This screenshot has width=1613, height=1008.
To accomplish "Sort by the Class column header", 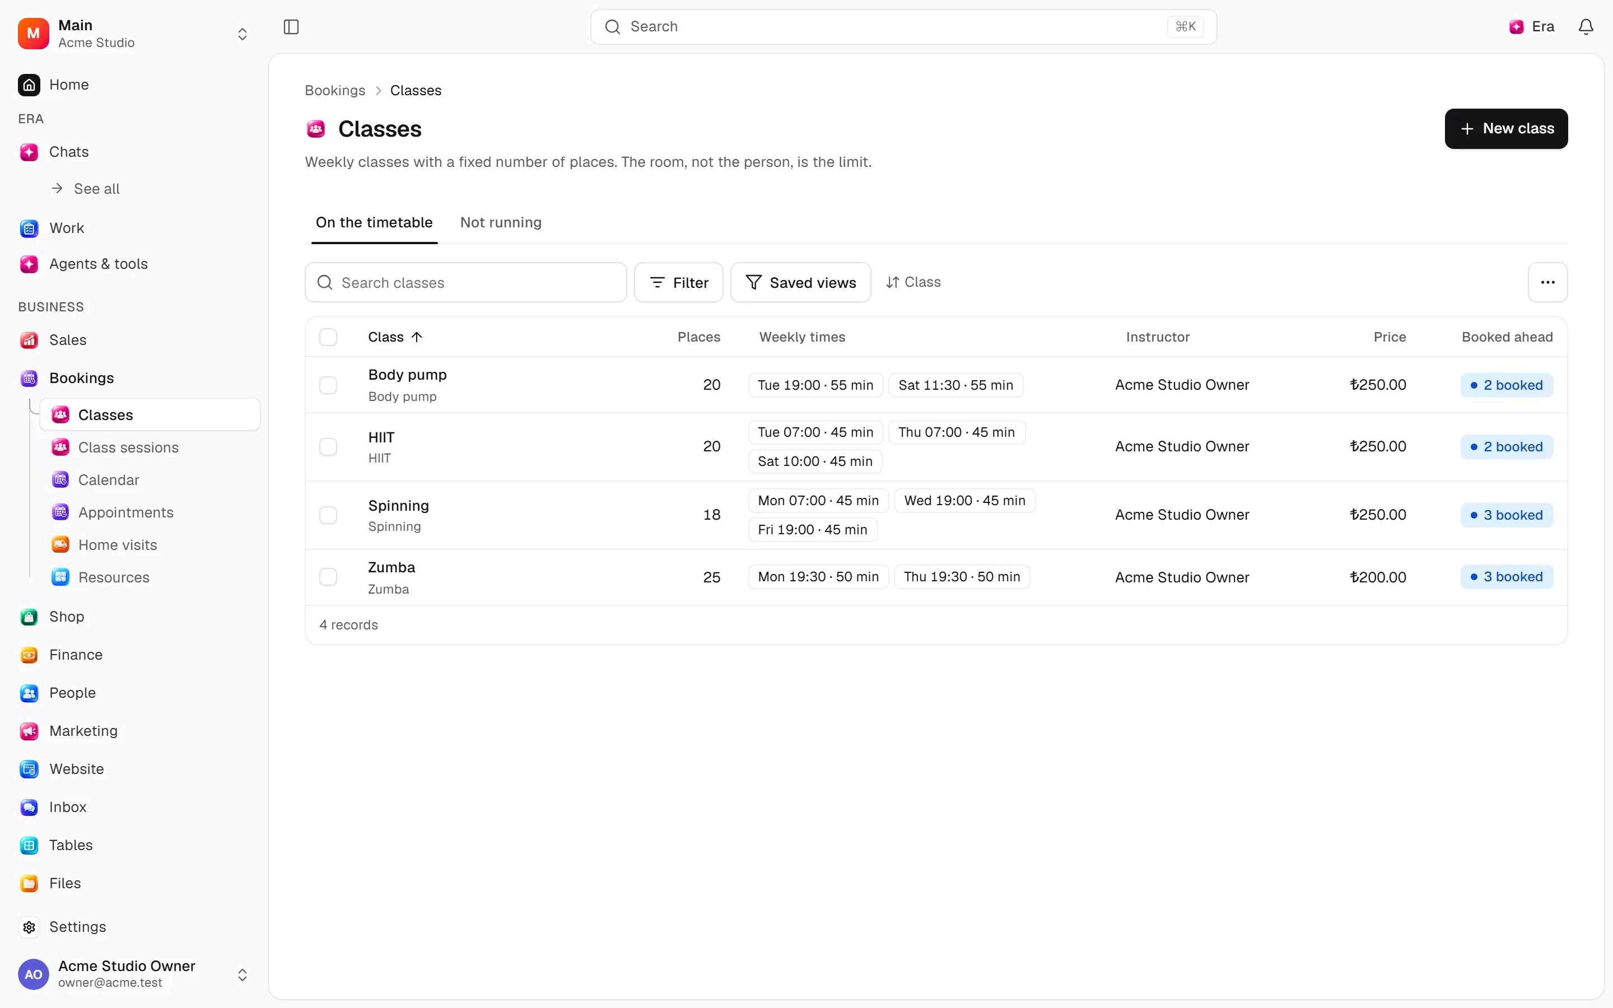I will [395, 337].
